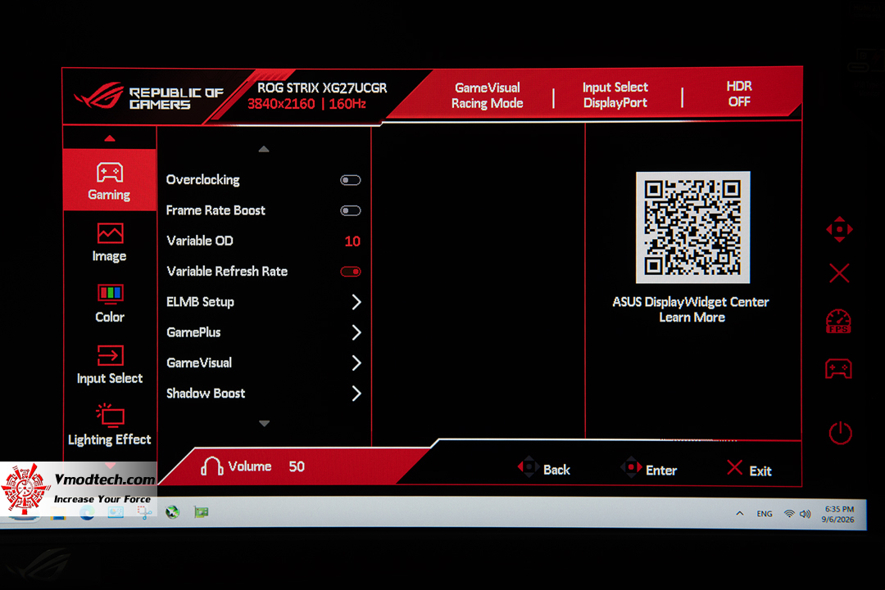The height and width of the screenshot is (590, 885).
Task: Click the ASUS DisplayWidget Center text
Action: coord(691,301)
